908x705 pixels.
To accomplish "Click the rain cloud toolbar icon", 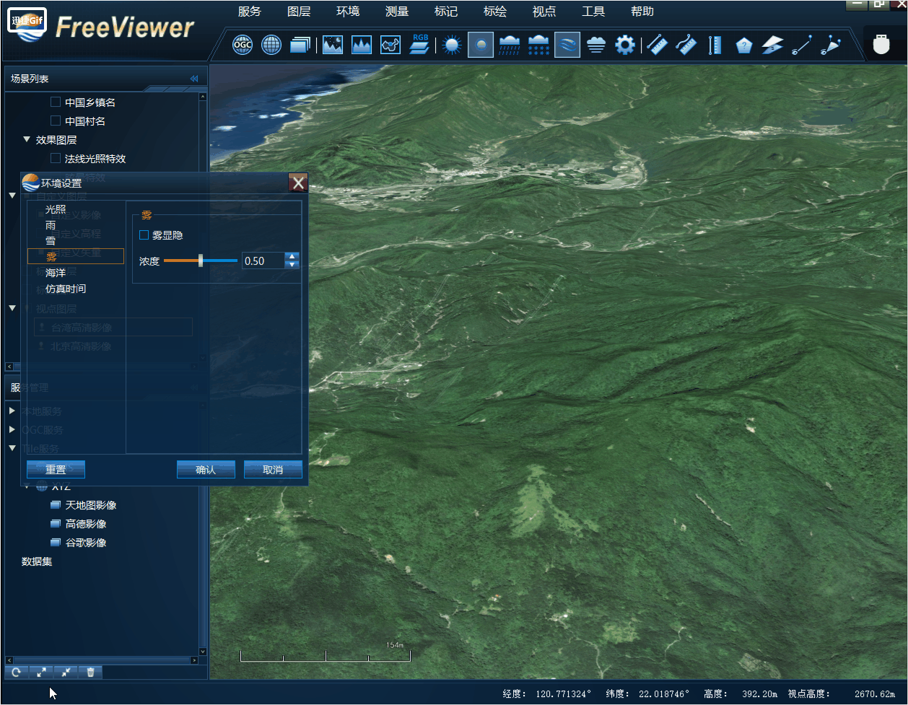I will pos(510,45).
